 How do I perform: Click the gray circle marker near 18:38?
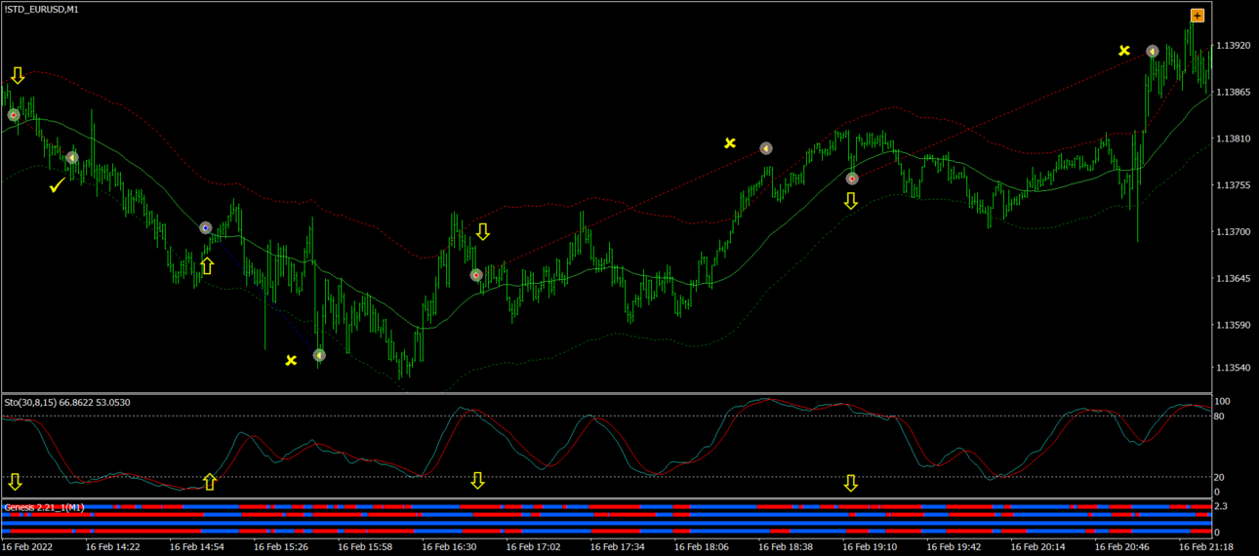(766, 149)
